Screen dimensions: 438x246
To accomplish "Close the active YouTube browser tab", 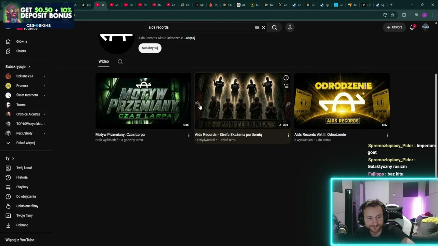I will pos(103,5).
